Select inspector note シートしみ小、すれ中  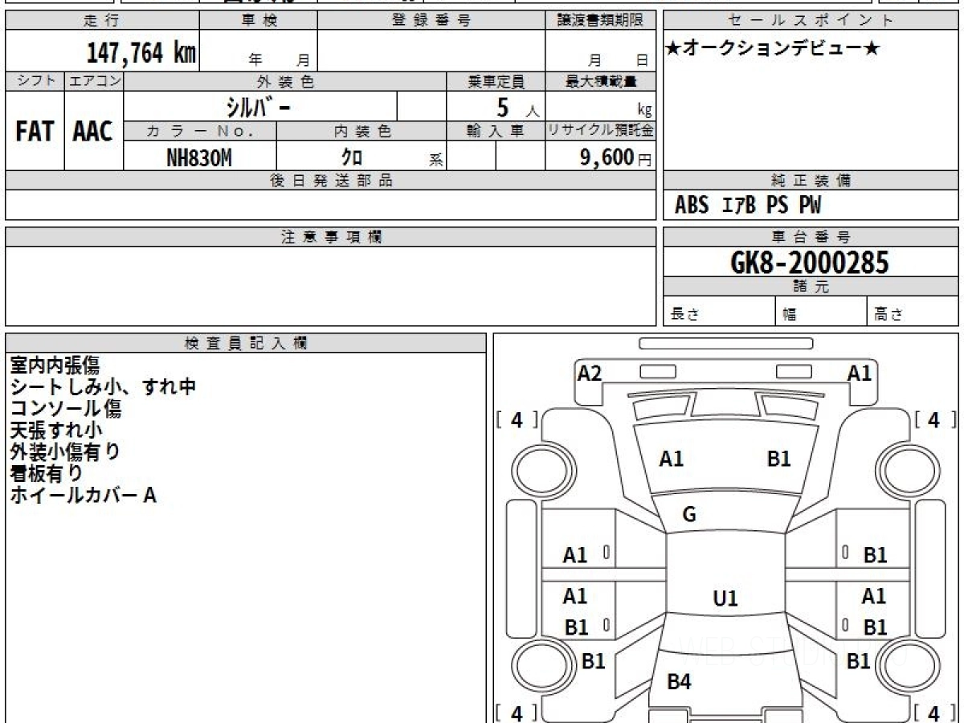coord(103,386)
